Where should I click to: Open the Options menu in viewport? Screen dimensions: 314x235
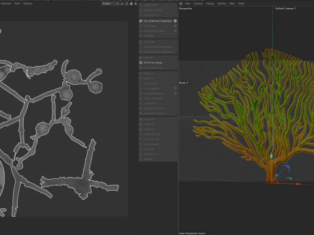(x=222, y=3)
